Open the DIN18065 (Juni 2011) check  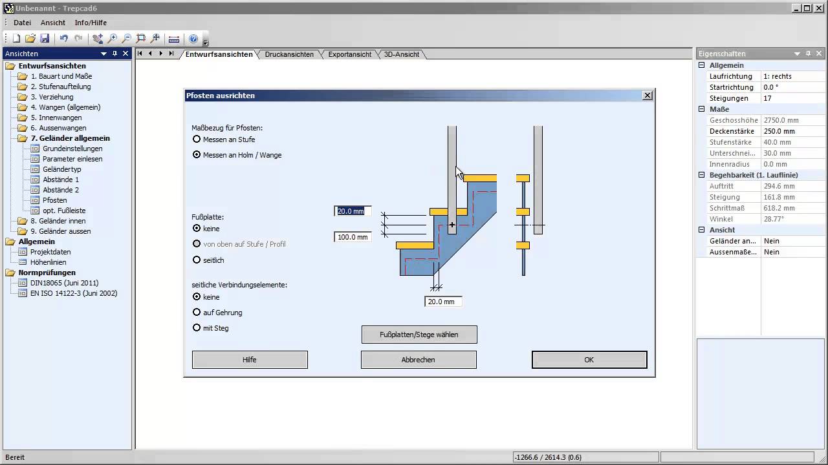pos(65,283)
